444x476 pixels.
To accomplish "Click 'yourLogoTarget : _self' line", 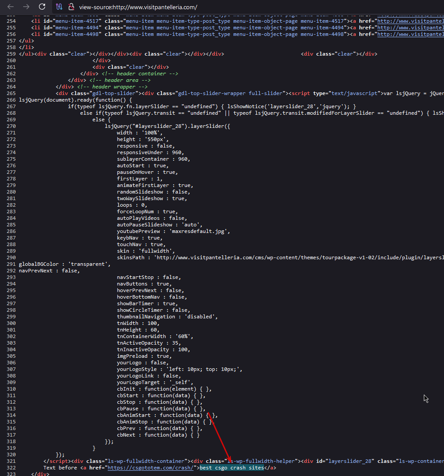I will 155,383.
